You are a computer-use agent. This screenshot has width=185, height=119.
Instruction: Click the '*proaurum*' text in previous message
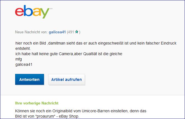tap(45, 116)
